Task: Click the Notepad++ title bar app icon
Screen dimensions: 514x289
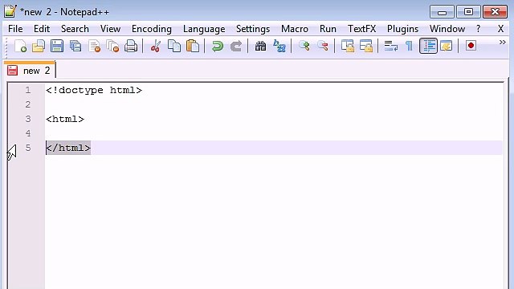Action: pyautogui.click(x=10, y=11)
